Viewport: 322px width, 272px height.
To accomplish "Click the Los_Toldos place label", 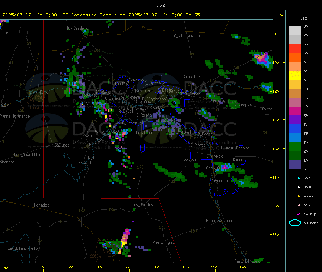I will (x=142, y=205).
